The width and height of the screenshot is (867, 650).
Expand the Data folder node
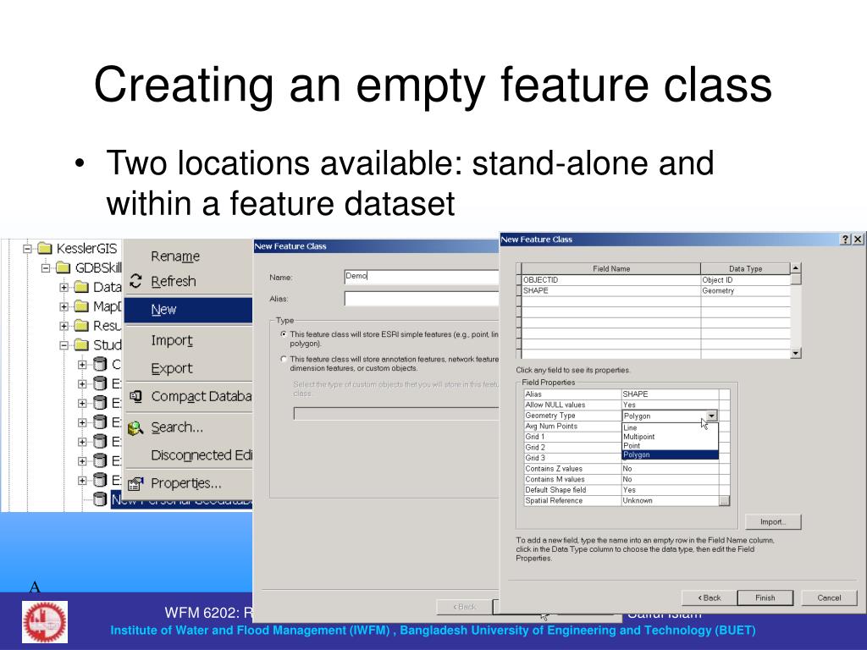point(64,288)
